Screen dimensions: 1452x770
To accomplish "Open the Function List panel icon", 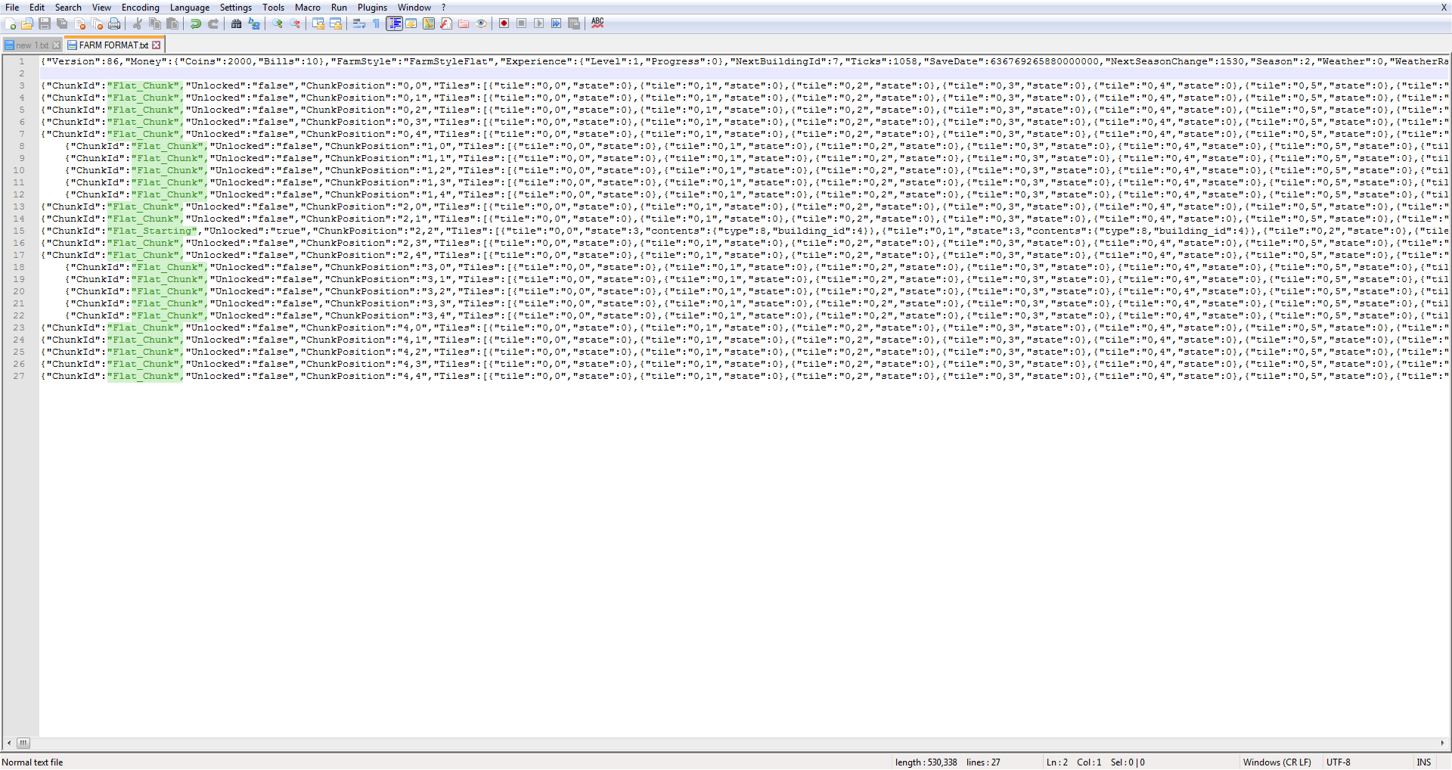I will [x=446, y=23].
